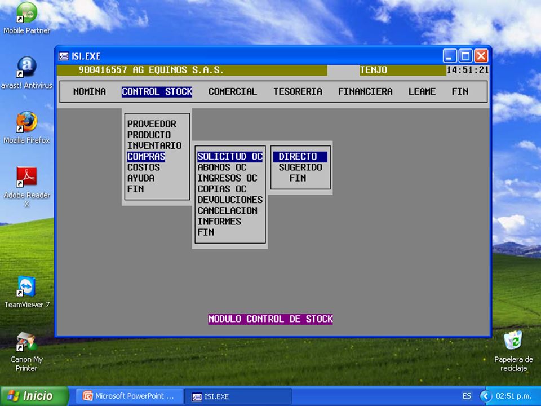Choose PROVEEDOR in the Control Stock menu

(x=152, y=124)
